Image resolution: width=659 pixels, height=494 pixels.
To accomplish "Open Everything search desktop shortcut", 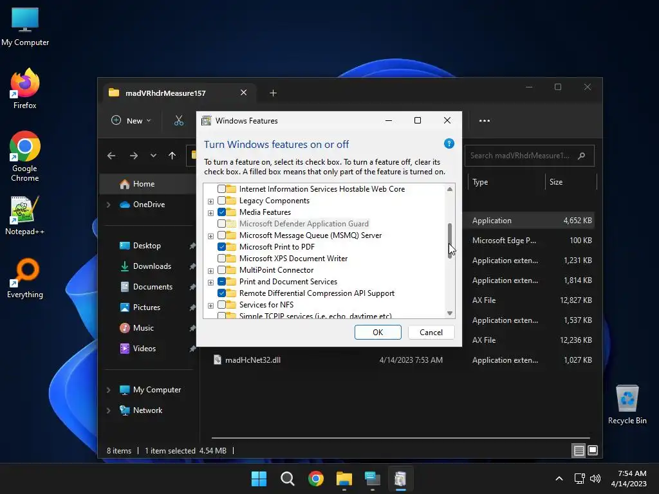I will [25, 279].
